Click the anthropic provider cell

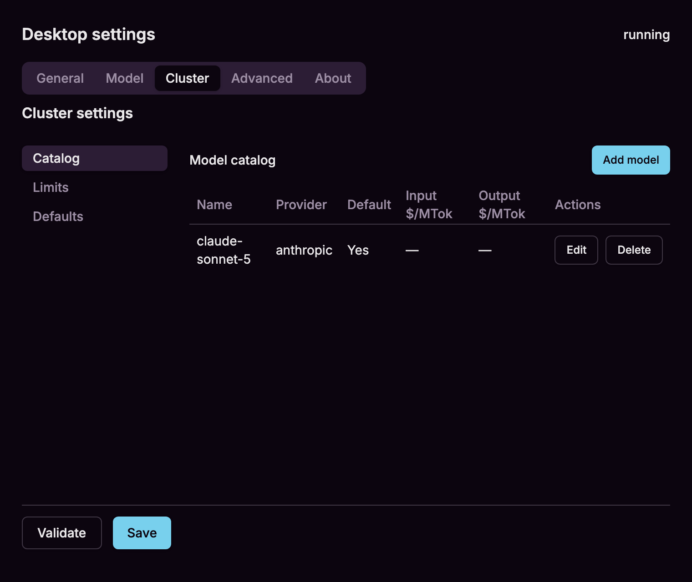(x=304, y=250)
